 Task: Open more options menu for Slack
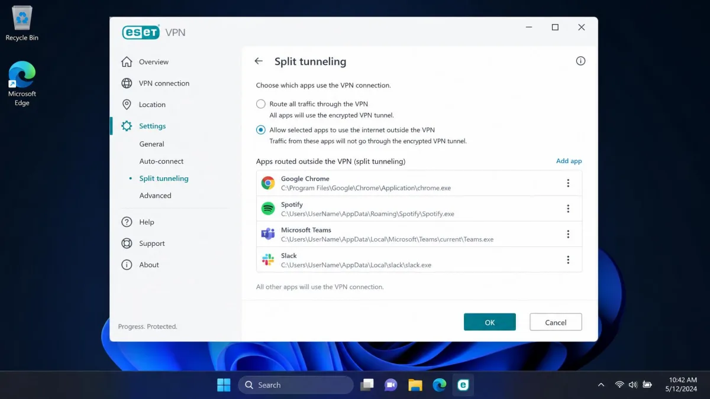tap(568, 260)
